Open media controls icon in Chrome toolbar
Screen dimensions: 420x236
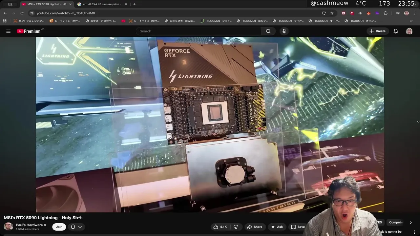click(398, 13)
